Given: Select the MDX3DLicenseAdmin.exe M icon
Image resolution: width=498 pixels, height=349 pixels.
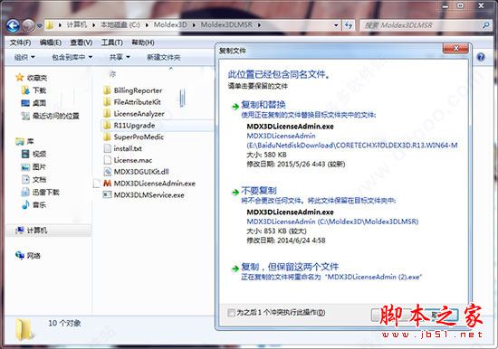Looking at the screenshot, I should coord(107,184).
